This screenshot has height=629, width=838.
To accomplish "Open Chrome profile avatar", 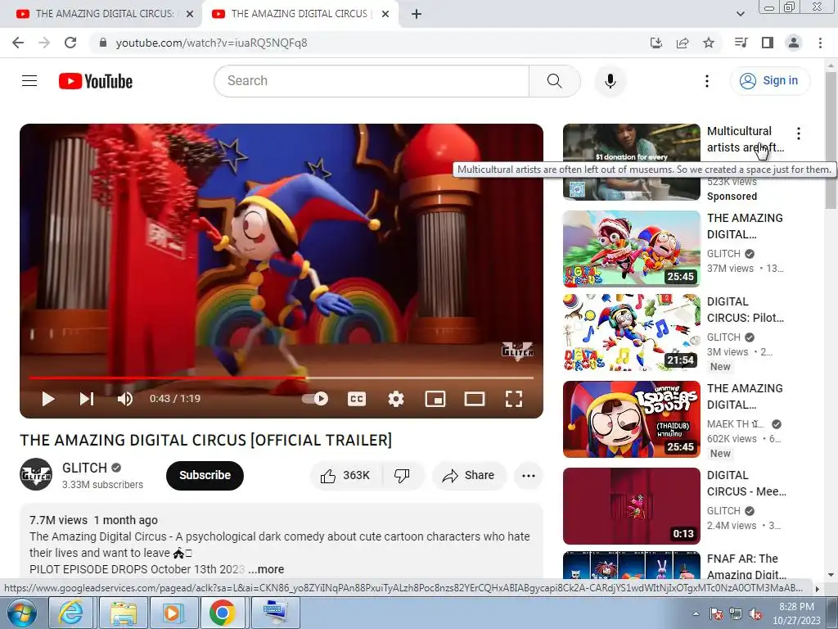I will (794, 43).
